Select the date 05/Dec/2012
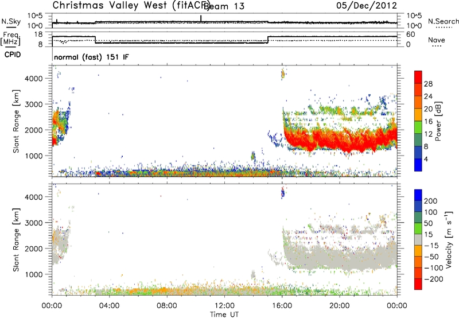The image size is (459, 318). pyautogui.click(x=367, y=6)
